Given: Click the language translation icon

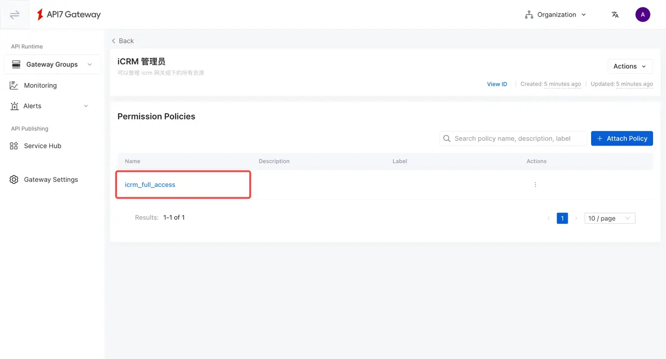Looking at the screenshot, I should pos(615,15).
